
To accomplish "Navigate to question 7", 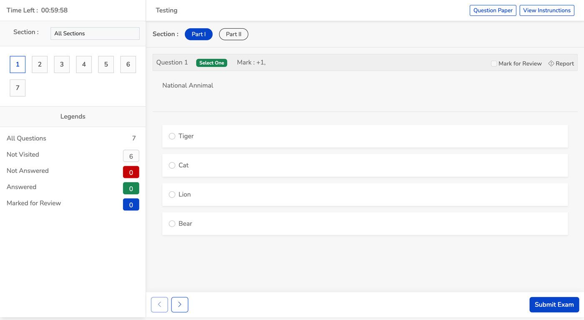I will (18, 88).
